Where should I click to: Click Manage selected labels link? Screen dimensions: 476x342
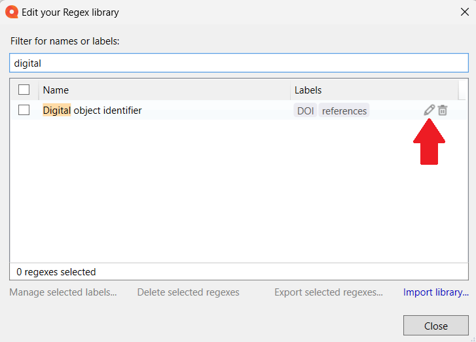point(63,292)
